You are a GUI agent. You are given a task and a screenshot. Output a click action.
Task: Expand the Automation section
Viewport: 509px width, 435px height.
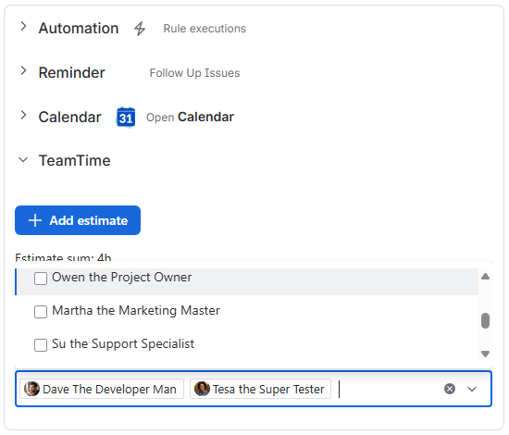[x=23, y=26]
